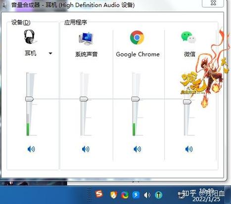
Task: Click the taskbar date 2022/1/25
Action: coord(206,199)
